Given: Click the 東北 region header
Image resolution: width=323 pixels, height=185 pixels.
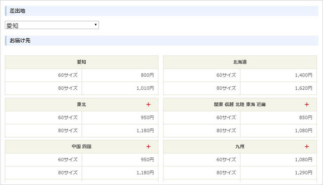Looking at the screenshot, I should coord(82,104).
